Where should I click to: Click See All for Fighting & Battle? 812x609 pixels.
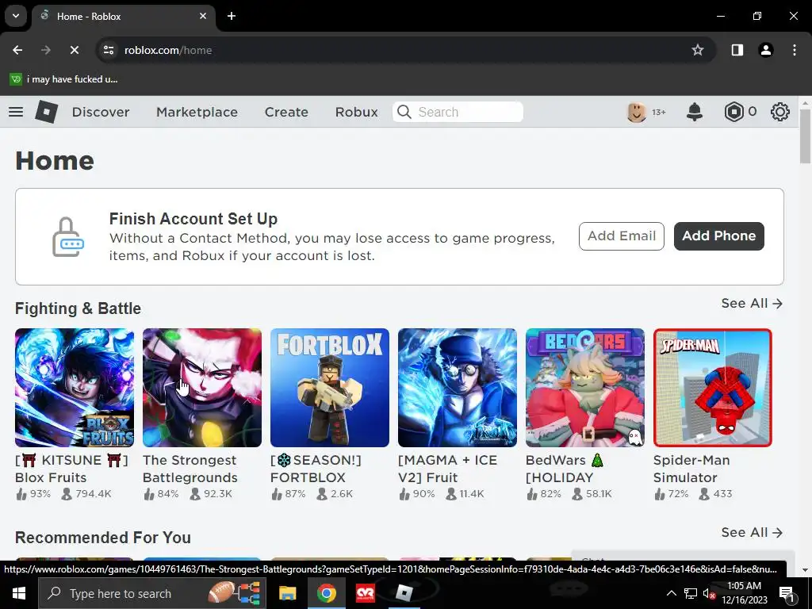tap(752, 304)
